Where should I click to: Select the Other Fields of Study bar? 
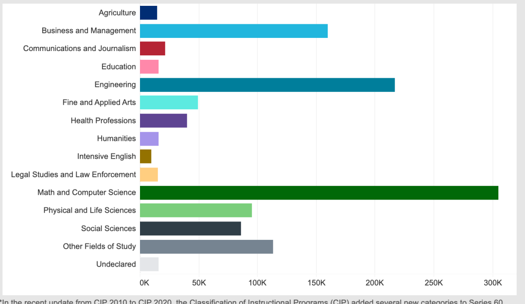tap(206, 247)
